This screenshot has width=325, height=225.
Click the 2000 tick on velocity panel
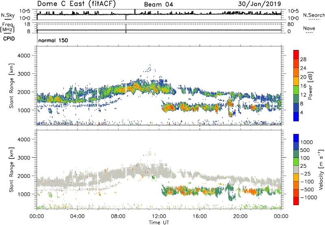tap(24, 176)
